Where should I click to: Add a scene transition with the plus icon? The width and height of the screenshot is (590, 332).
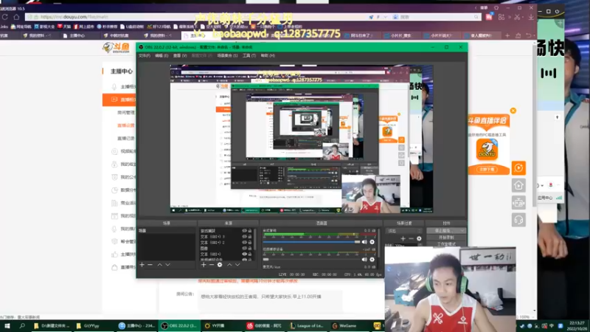(403, 238)
